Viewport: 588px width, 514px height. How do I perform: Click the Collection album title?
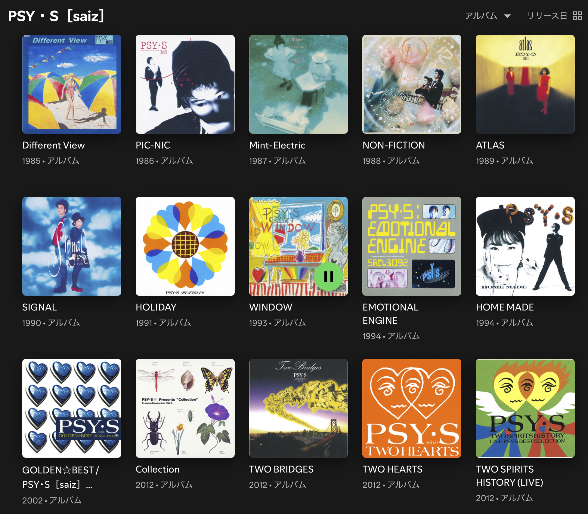(x=157, y=469)
